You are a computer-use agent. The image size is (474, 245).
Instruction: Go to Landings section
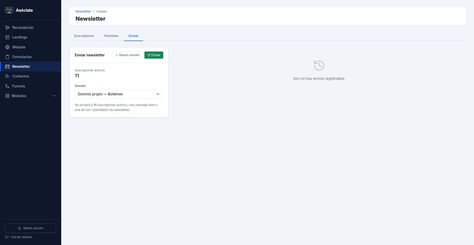[x=31, y=37]
